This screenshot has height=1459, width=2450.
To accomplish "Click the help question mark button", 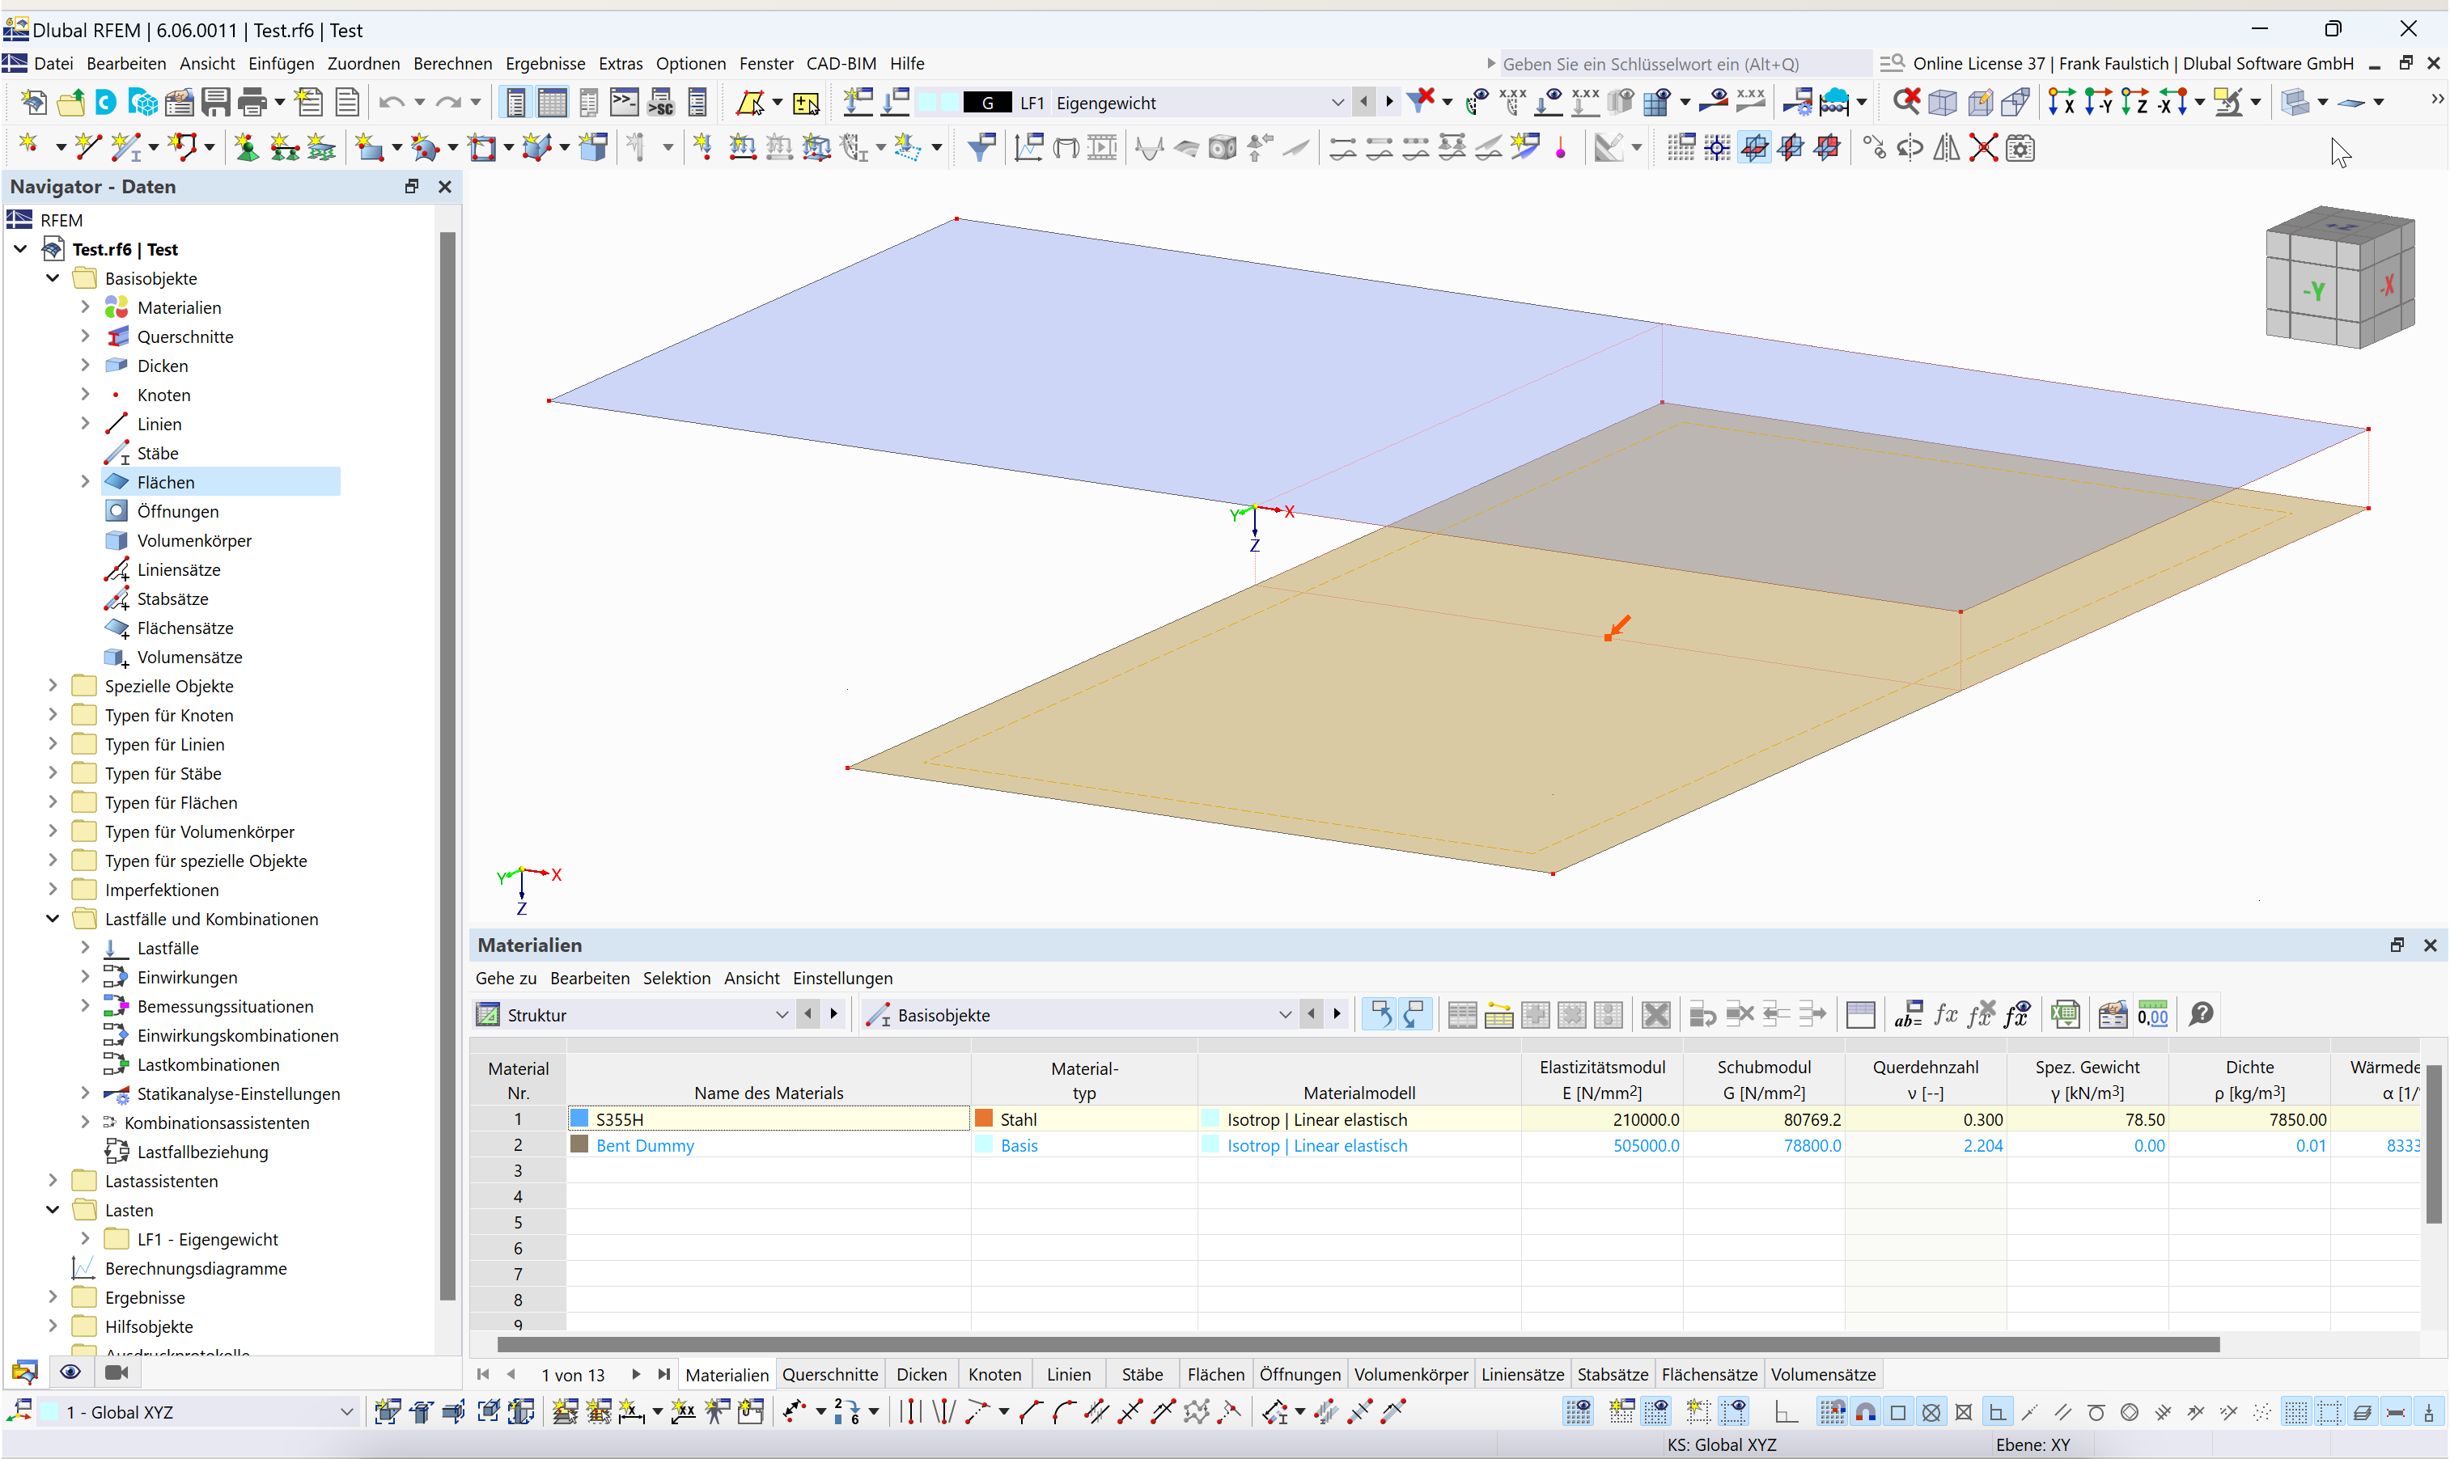I will pos(2200,1013).
